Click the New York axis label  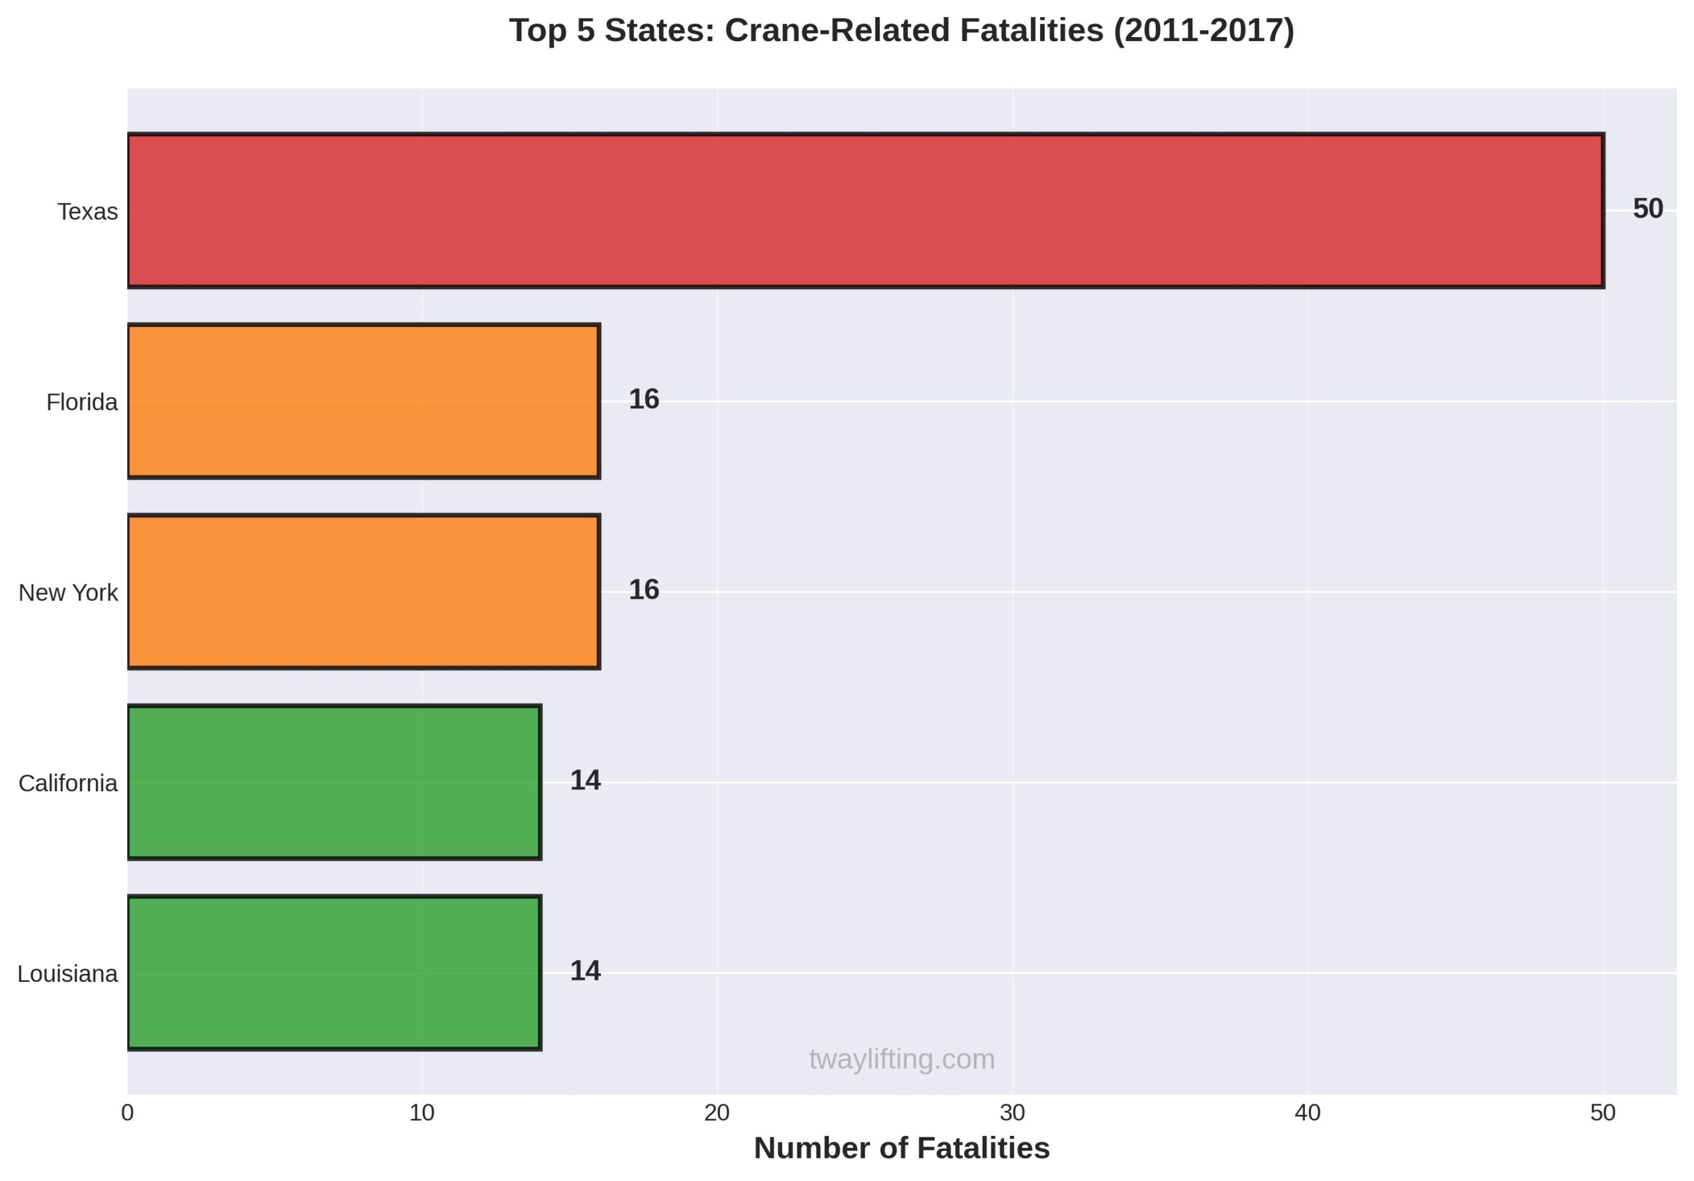point(68,592)
